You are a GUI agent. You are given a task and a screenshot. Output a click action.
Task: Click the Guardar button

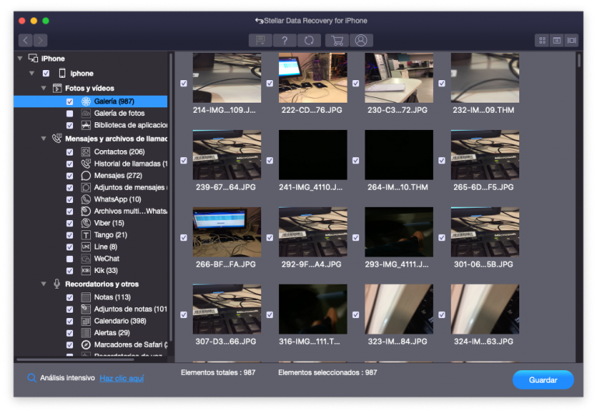click(543, 380)
